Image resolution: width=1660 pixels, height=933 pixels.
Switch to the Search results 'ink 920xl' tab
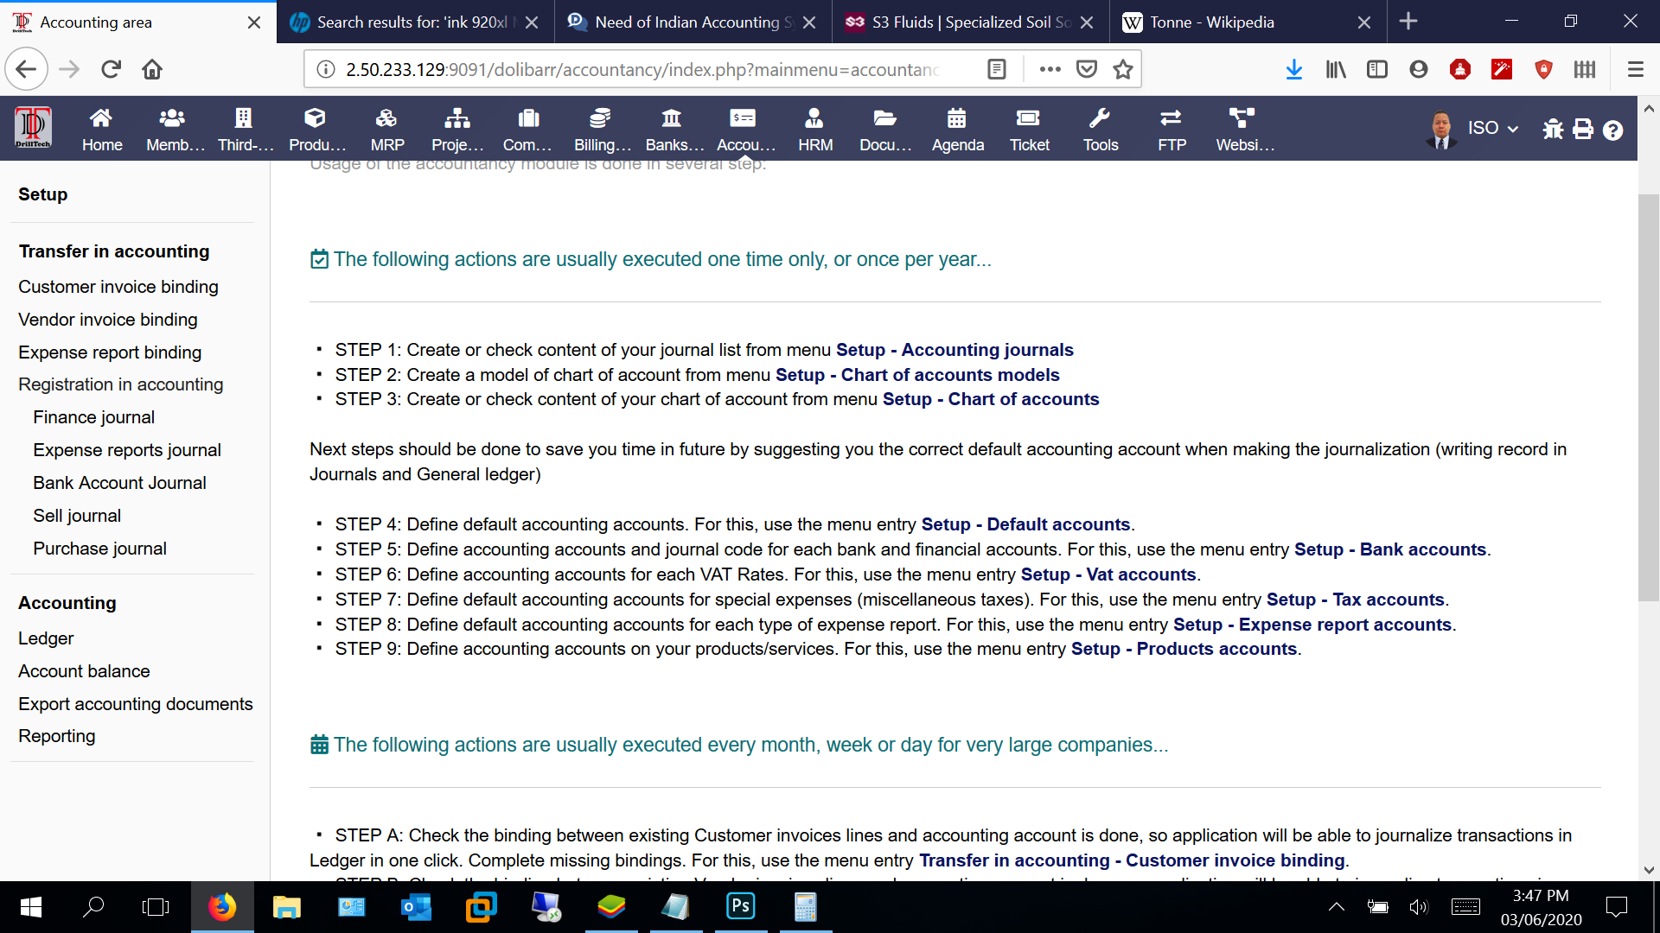click(415, 22)
